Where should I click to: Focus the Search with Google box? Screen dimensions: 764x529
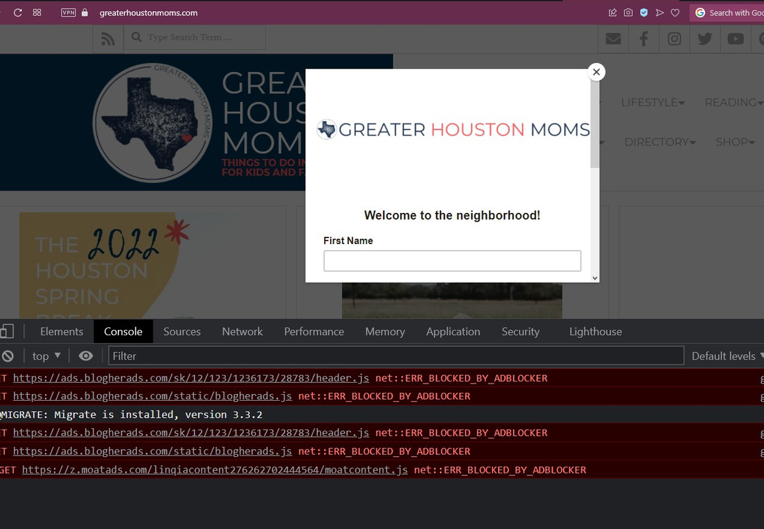tap(727, 13)
